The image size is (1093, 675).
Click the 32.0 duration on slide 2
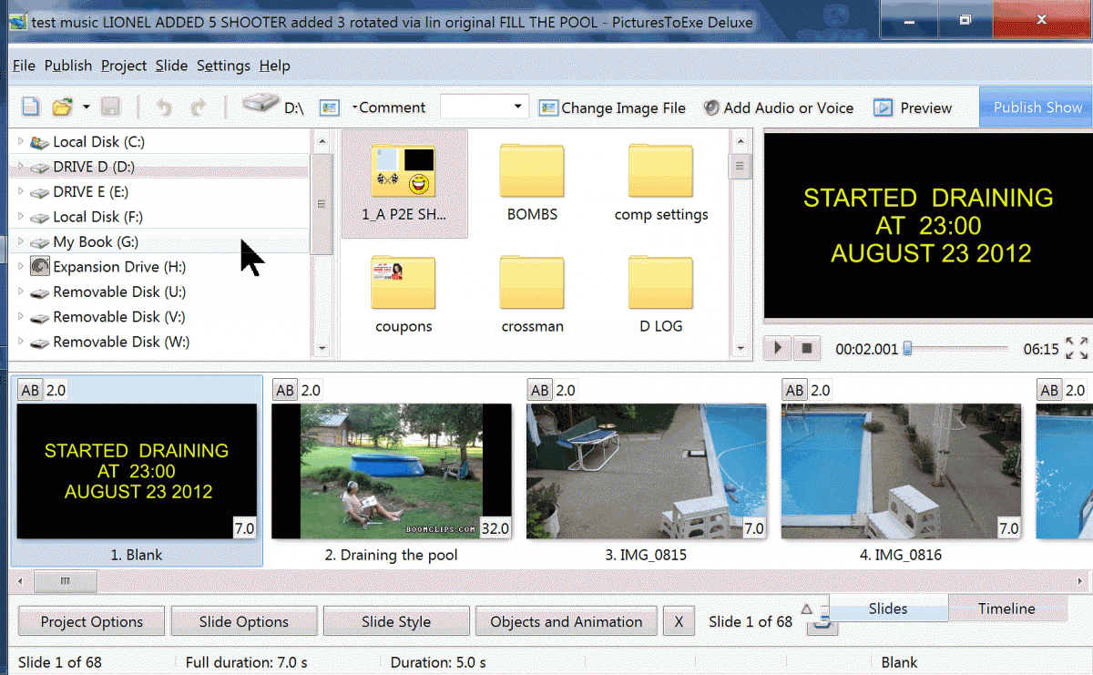pos(496,528)
